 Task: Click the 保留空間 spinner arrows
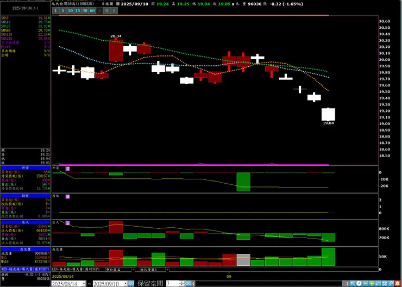click(x=181, y=284)
